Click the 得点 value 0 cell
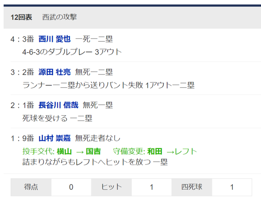This screenshot has height=199, width=261. coord(71,187)
